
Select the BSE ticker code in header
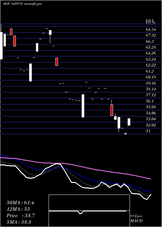pyautogui.click(x=13, y=4)
